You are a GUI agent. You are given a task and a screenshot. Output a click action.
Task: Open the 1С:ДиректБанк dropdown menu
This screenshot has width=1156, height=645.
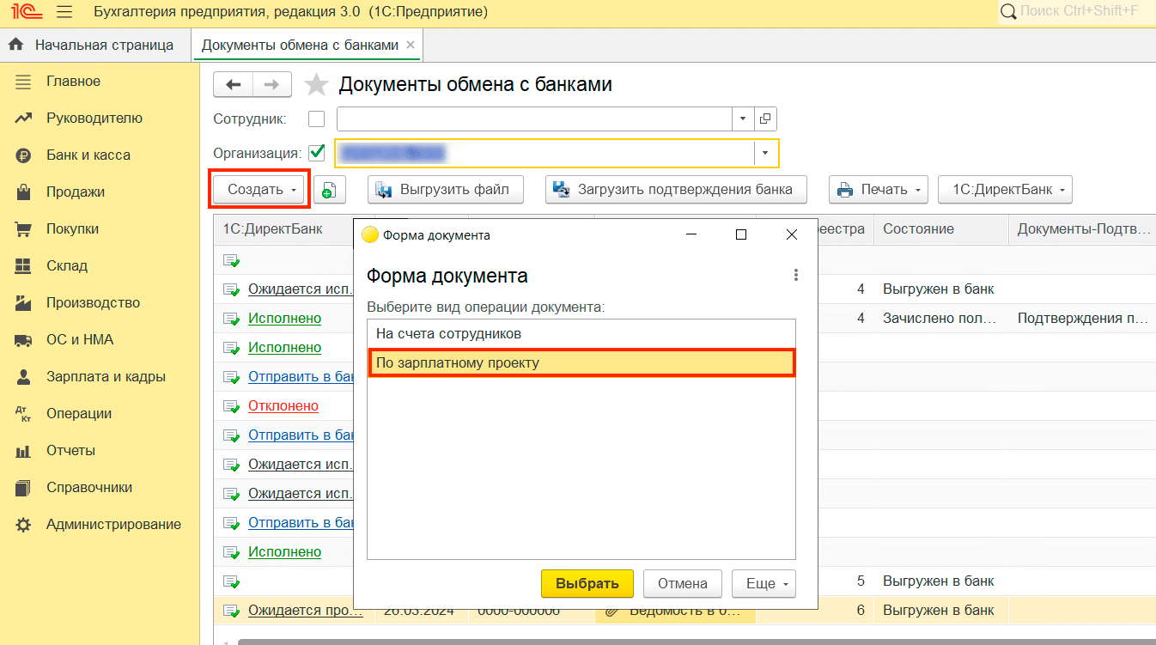(1005, 190)
